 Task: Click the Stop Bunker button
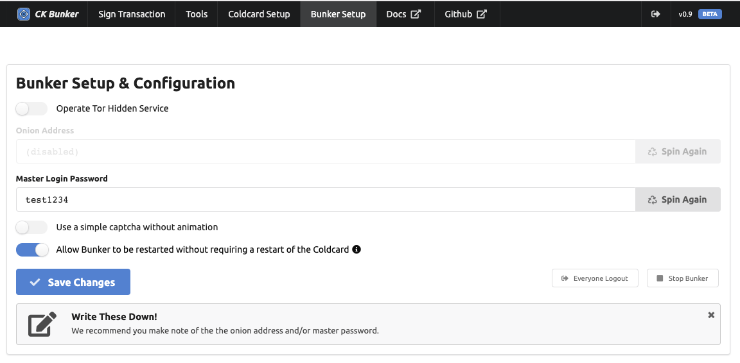pos(682,278)
